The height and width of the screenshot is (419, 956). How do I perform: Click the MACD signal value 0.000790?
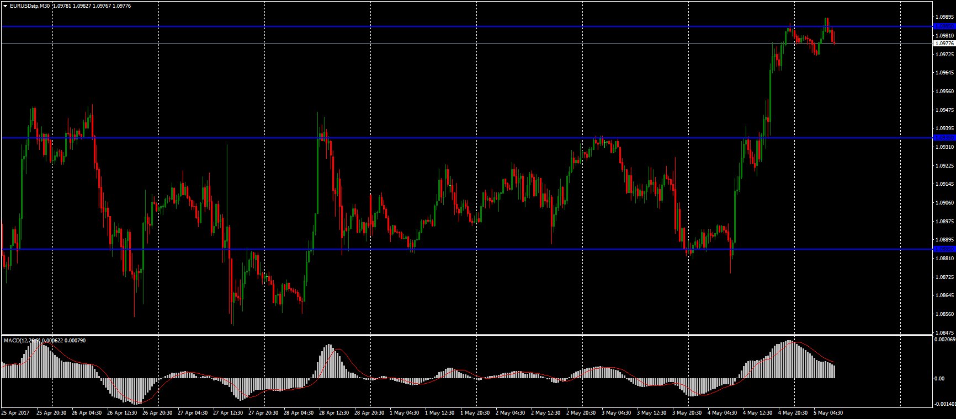[75, 341]
